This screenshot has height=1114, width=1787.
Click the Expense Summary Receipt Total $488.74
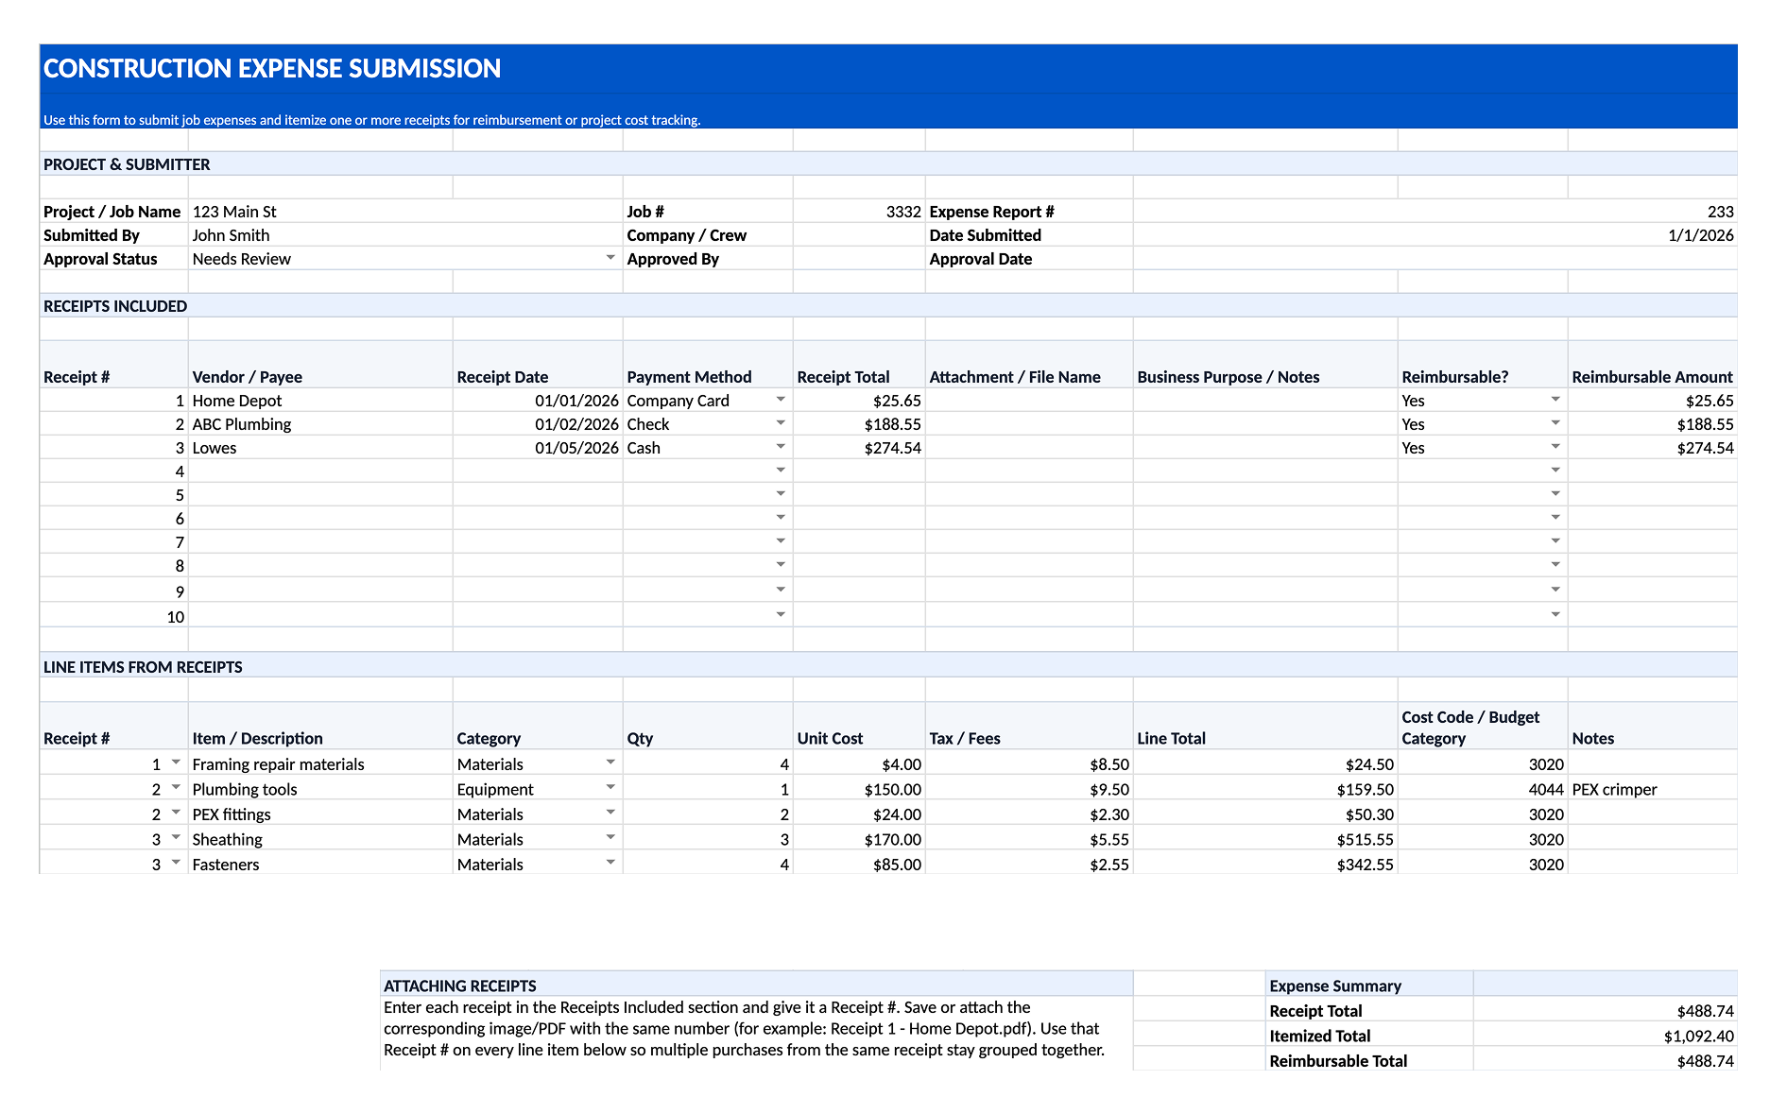tap(1606, 1011)
